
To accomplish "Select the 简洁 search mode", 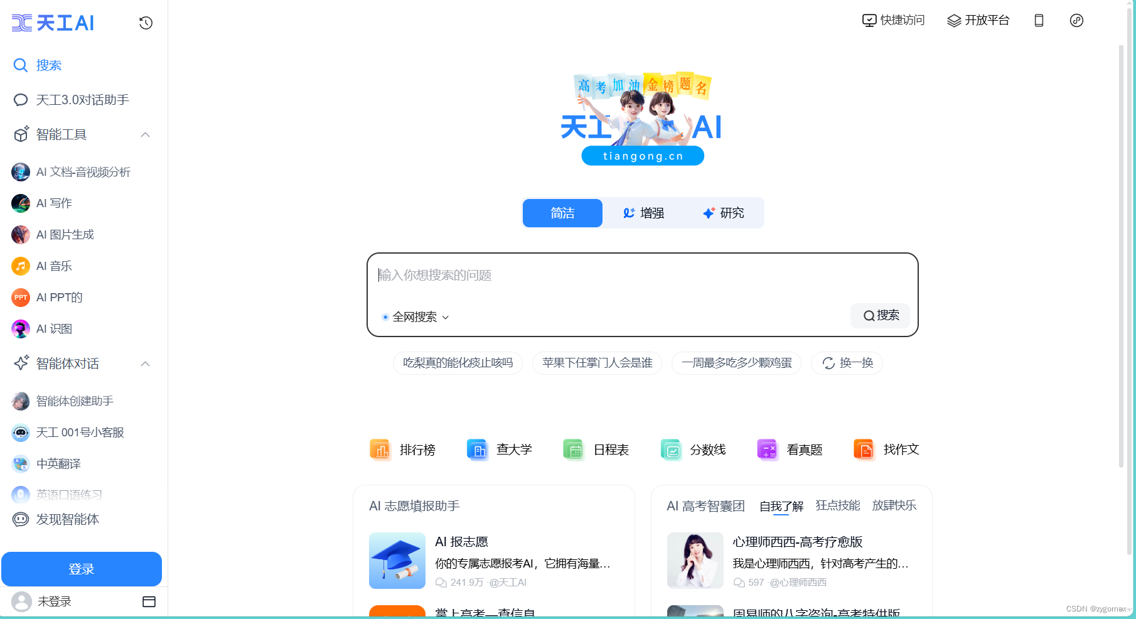I will pos(562,213).
